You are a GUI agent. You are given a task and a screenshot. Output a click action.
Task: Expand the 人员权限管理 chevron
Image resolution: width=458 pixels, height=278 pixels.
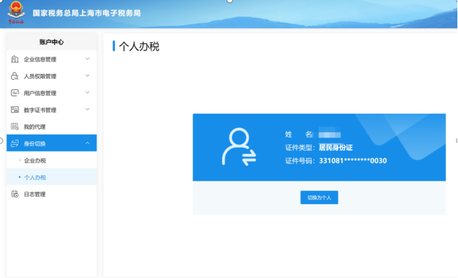(87, 76)
